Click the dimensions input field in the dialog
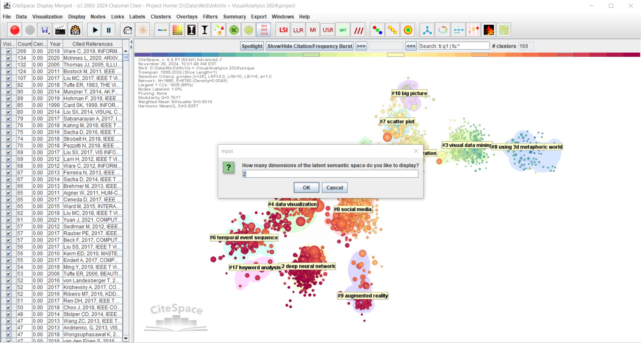641x343 pixels. tap(330, 174)
